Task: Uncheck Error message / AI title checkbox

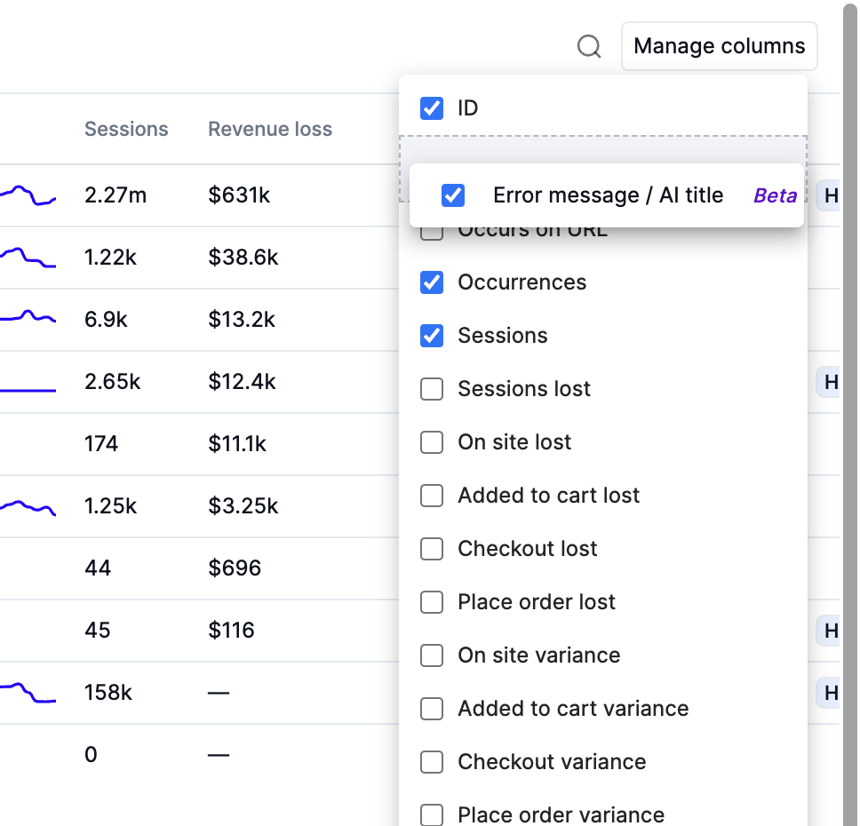Action: tap(453, 195)
